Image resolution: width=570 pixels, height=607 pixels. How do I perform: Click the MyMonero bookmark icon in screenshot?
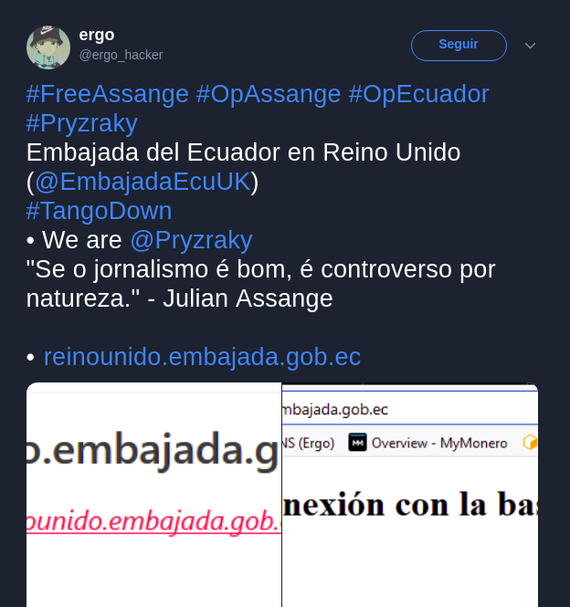[x=357, y=443]
